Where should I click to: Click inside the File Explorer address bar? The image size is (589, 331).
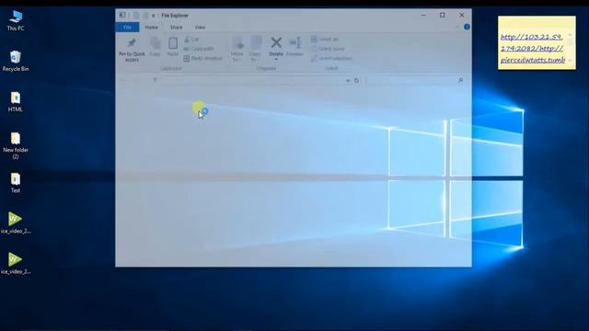click(x=254, y=80)
